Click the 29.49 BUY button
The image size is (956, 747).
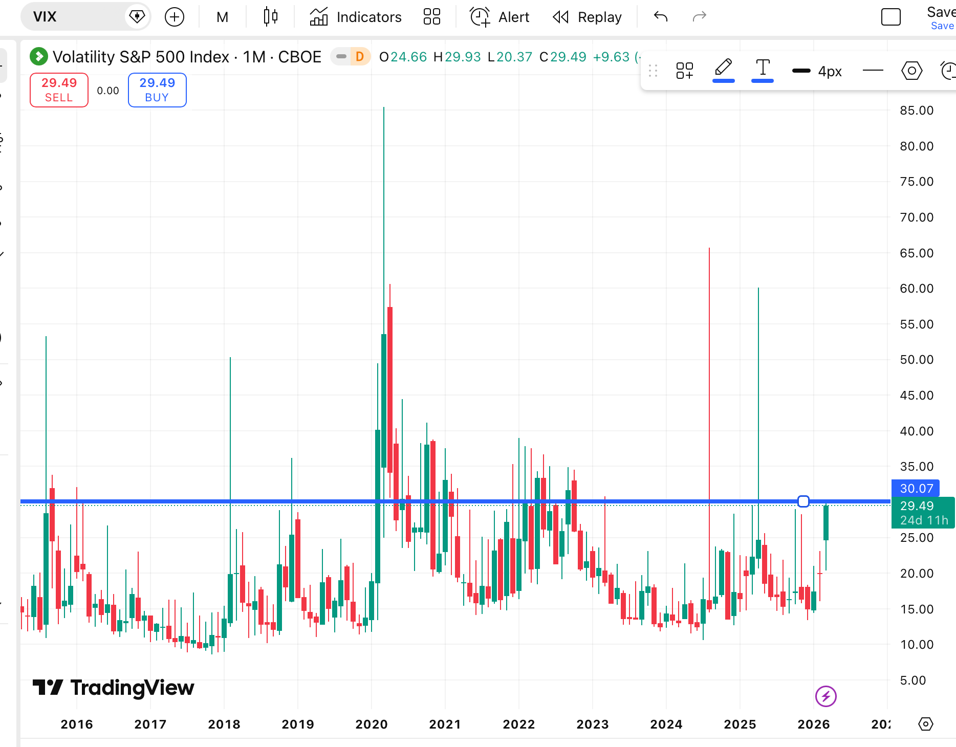click(157, 90)
